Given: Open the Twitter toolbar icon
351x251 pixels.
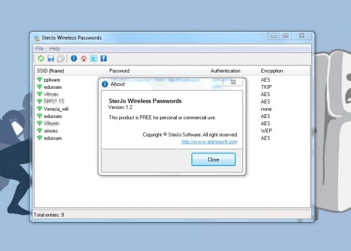Looking at the screenshot, I should click(94, 58).
